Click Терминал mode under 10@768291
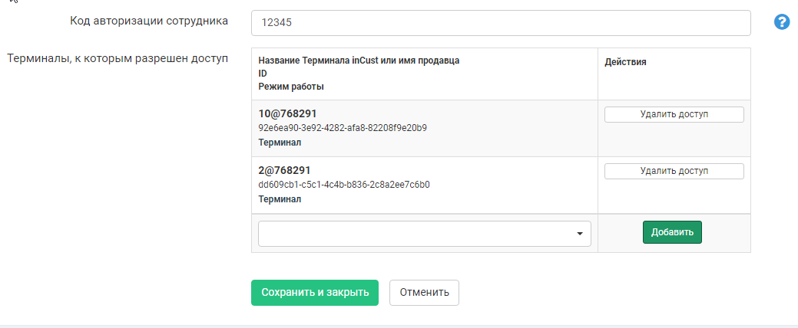The height and width of the screenshot is (328, 798). pyautogui.click(x=280, y=143)
